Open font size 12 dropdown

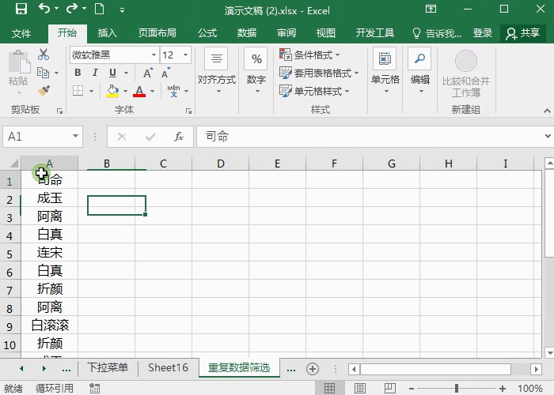point(185,55)
